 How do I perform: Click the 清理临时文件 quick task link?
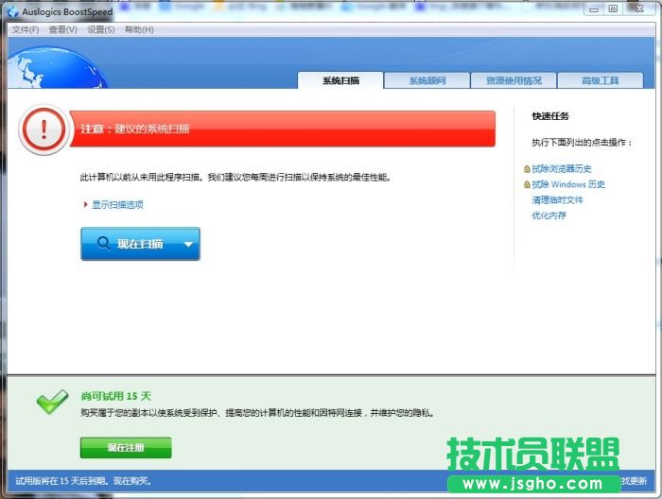557,200
